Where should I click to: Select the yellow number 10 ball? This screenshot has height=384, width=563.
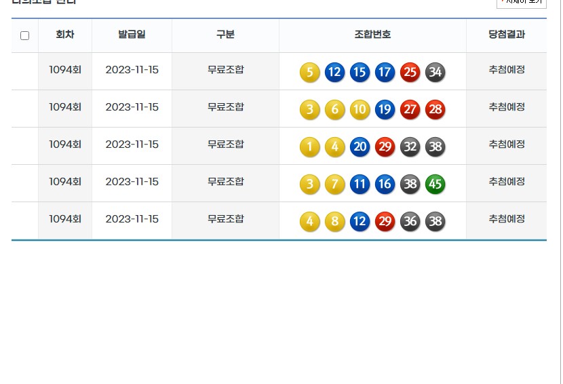tap(360, 109)
